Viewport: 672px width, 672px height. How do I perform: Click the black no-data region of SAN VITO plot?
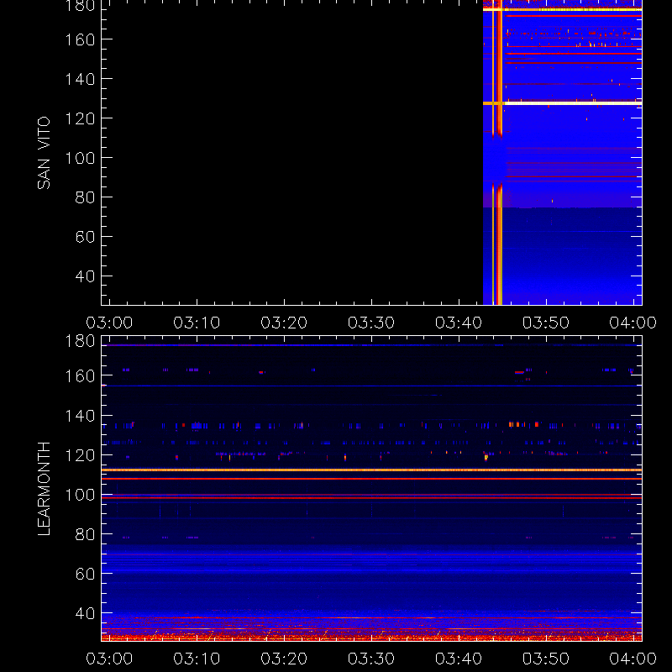pyautogui.click(x=292, y=152)
